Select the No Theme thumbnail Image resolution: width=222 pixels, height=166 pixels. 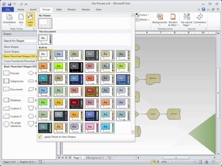tap(45, 23)
